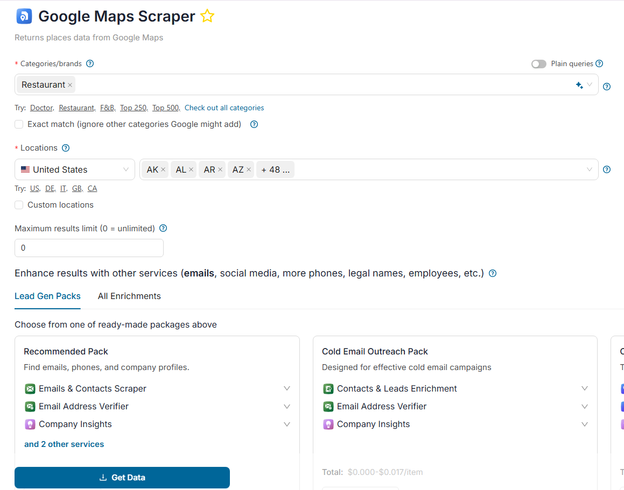Toggle the Plain queries switch
Viewport: 624px width, 490px height.
point(538,64)
